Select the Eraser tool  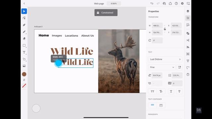[24, 39]
